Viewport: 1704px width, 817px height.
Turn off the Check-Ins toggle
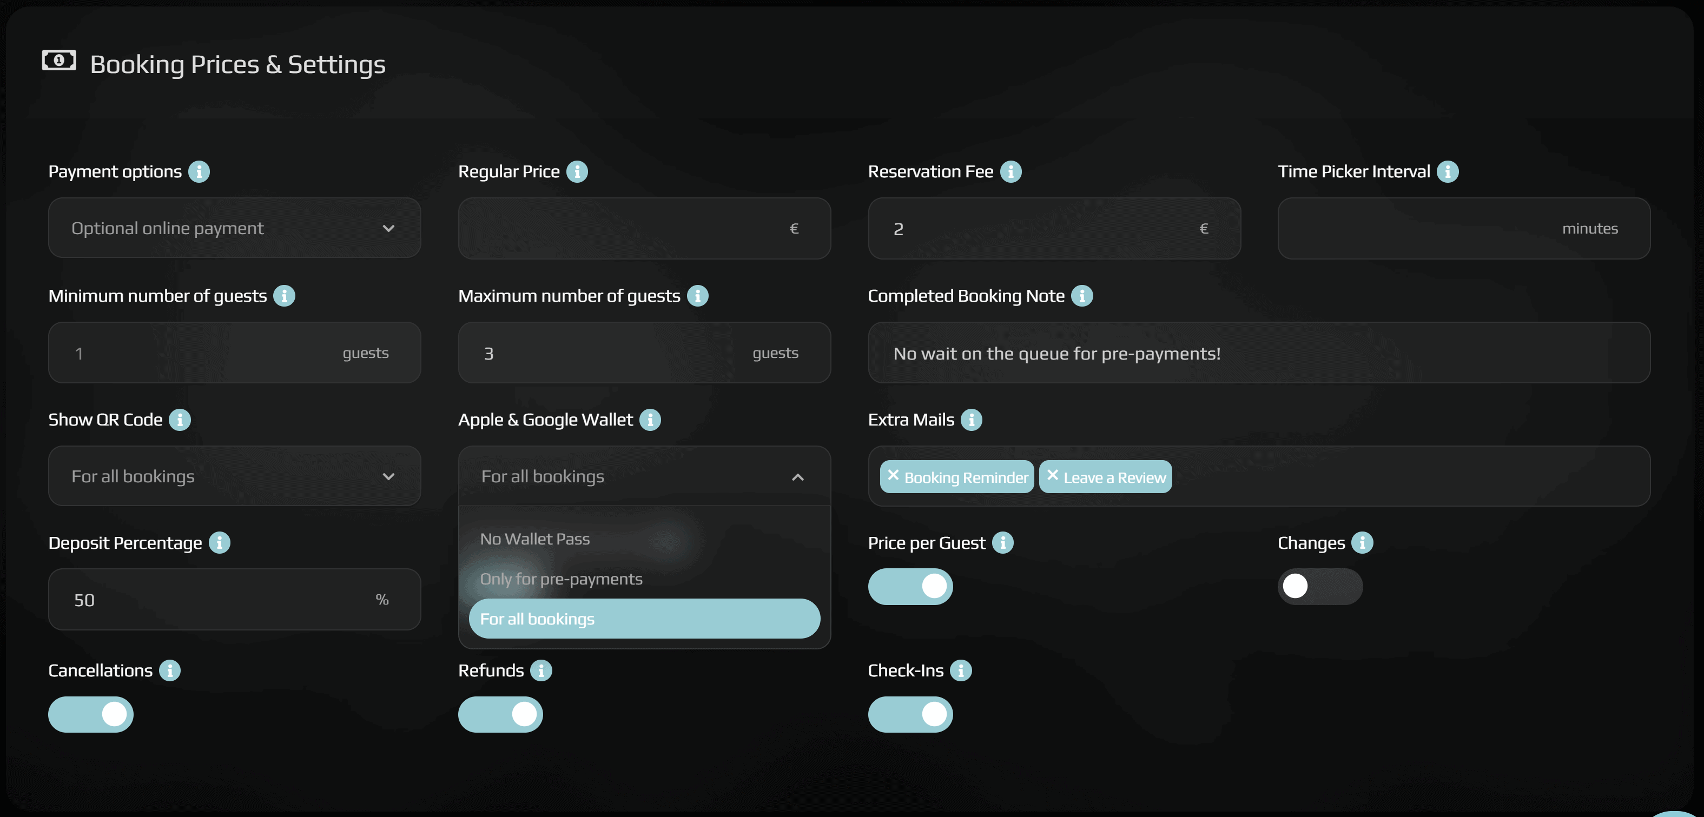(910, 715)
